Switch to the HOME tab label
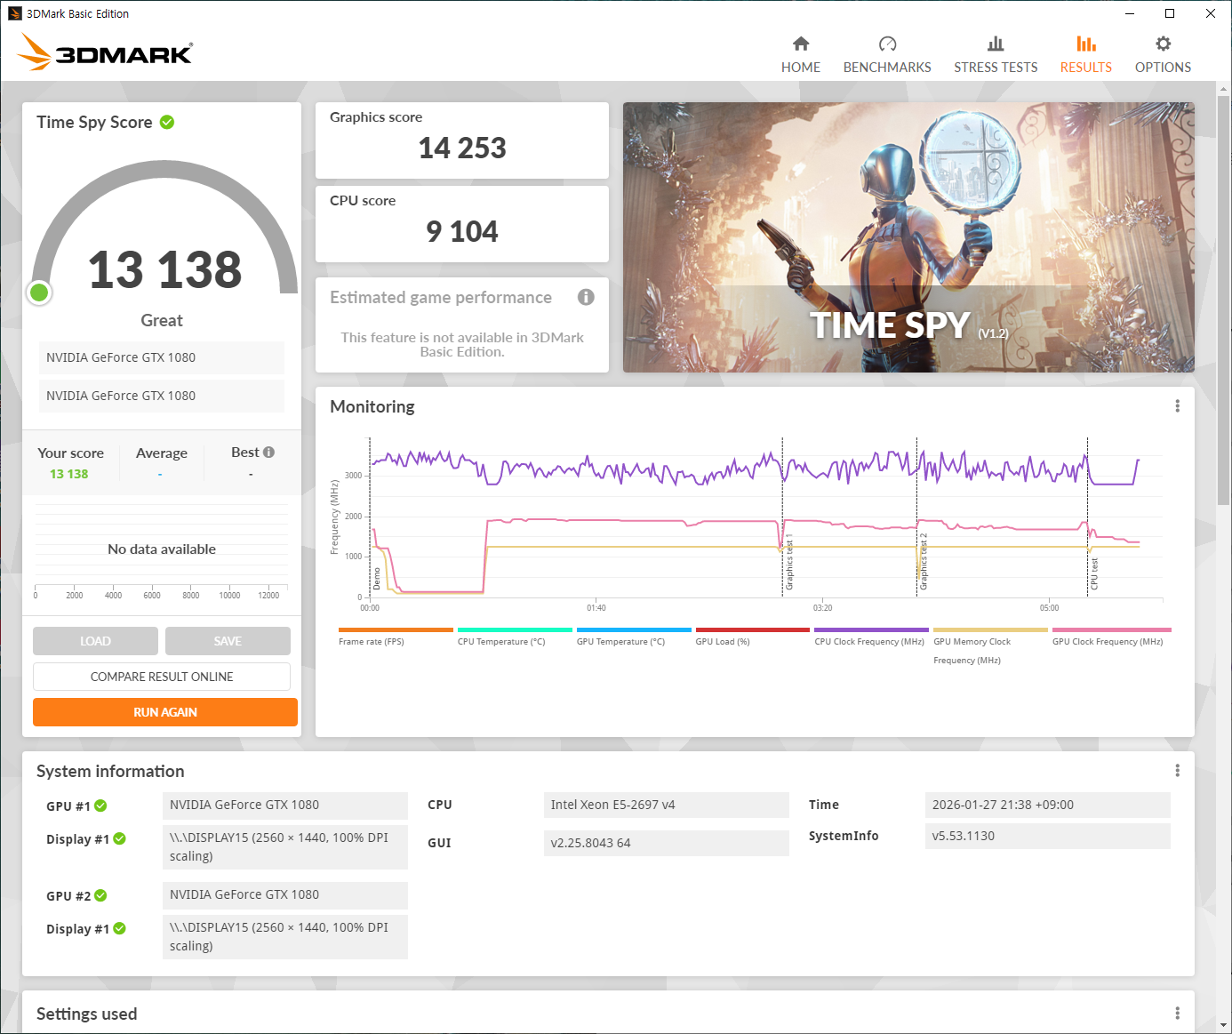 pos(801,68)
